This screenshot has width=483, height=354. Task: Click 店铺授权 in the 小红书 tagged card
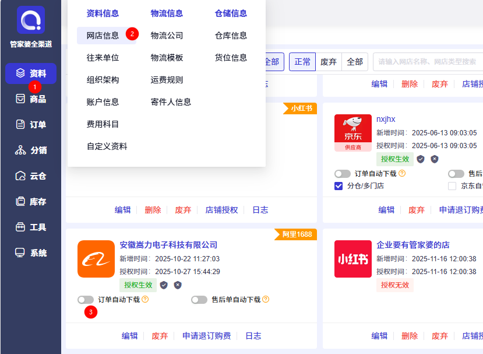[221, 210]
